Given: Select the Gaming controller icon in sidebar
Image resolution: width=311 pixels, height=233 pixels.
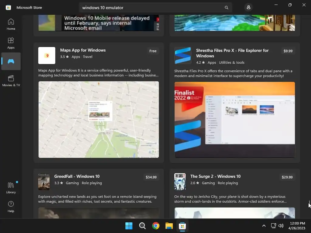Looking at the screenshot, I should (x=11, y=61).
